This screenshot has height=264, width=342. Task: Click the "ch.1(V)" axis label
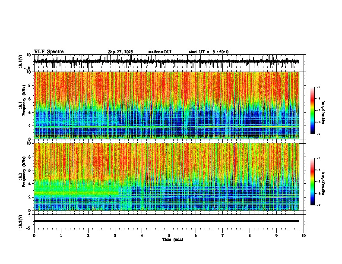click(x=21, y=61)
